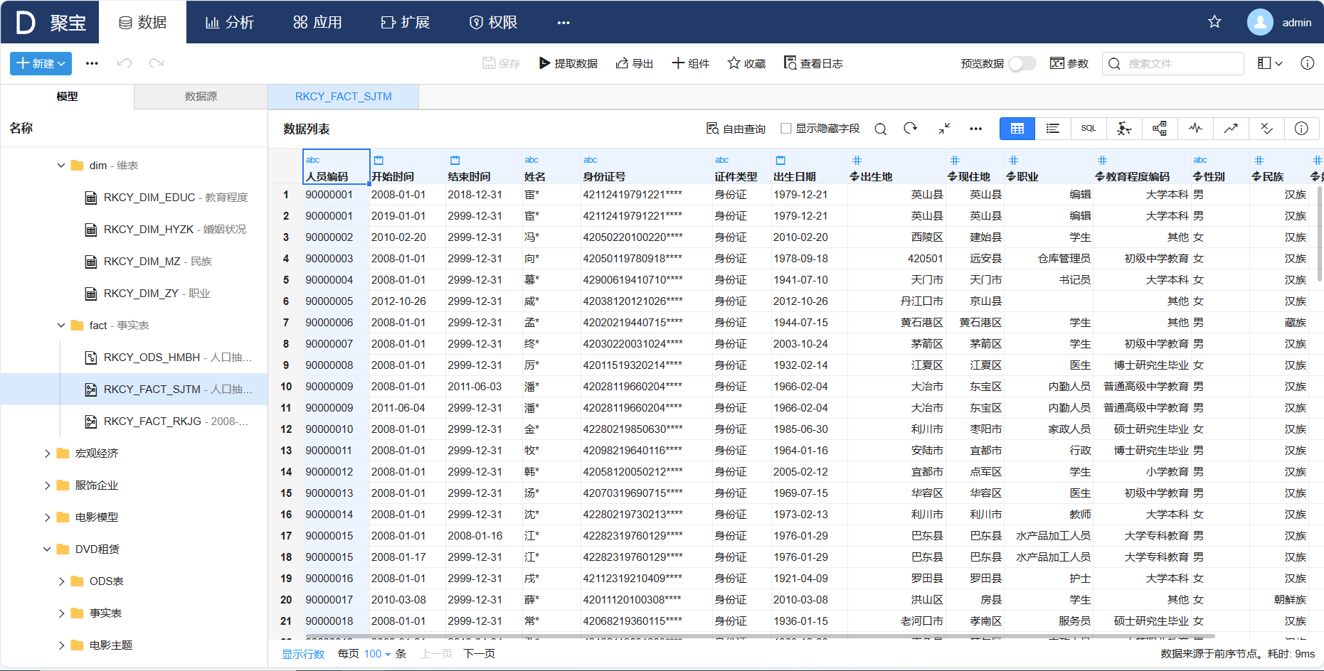Screen dimensions: 1324x671
Task: Click 提取数据 to extract data
Action: coord(568,63)
